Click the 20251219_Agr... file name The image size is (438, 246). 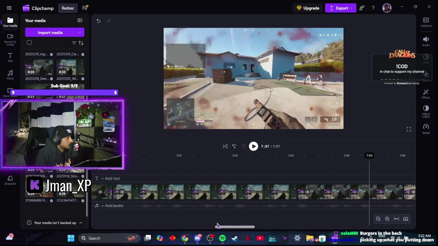pos(37,54)
